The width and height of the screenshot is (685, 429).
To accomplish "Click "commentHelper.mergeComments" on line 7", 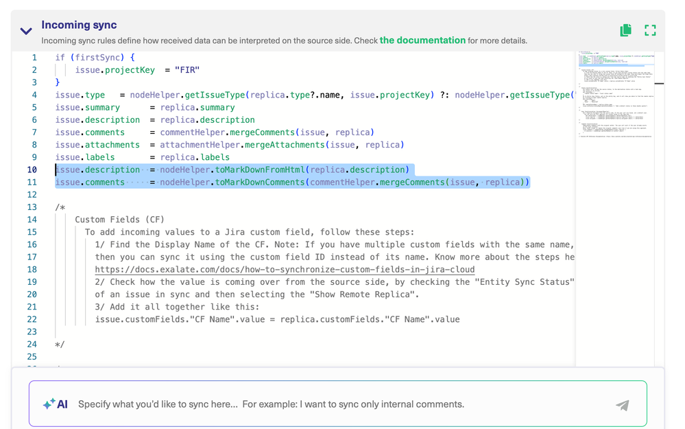I will tap(228, 132).
